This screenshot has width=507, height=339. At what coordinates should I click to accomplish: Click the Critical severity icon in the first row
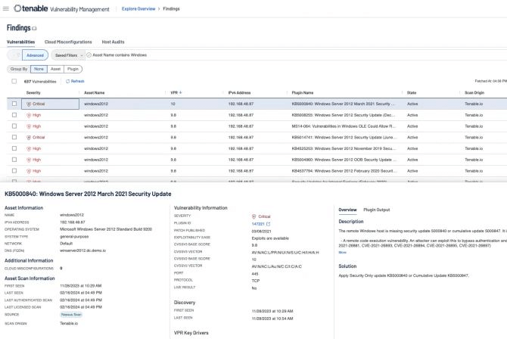click(29, 104)
